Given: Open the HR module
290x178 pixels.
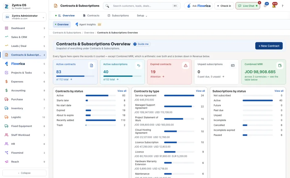Looking at the screenshot, I should (24, 144).
